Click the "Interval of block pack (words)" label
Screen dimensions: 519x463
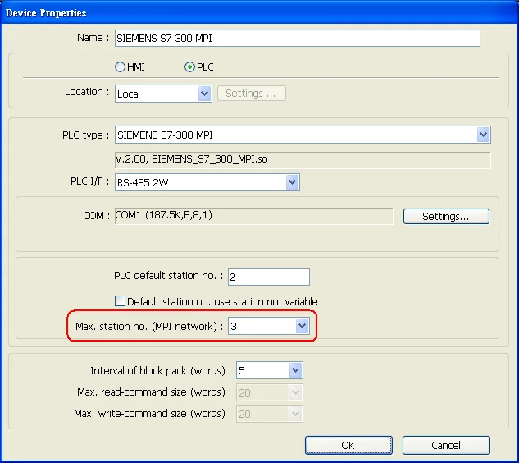click(161, 370)
